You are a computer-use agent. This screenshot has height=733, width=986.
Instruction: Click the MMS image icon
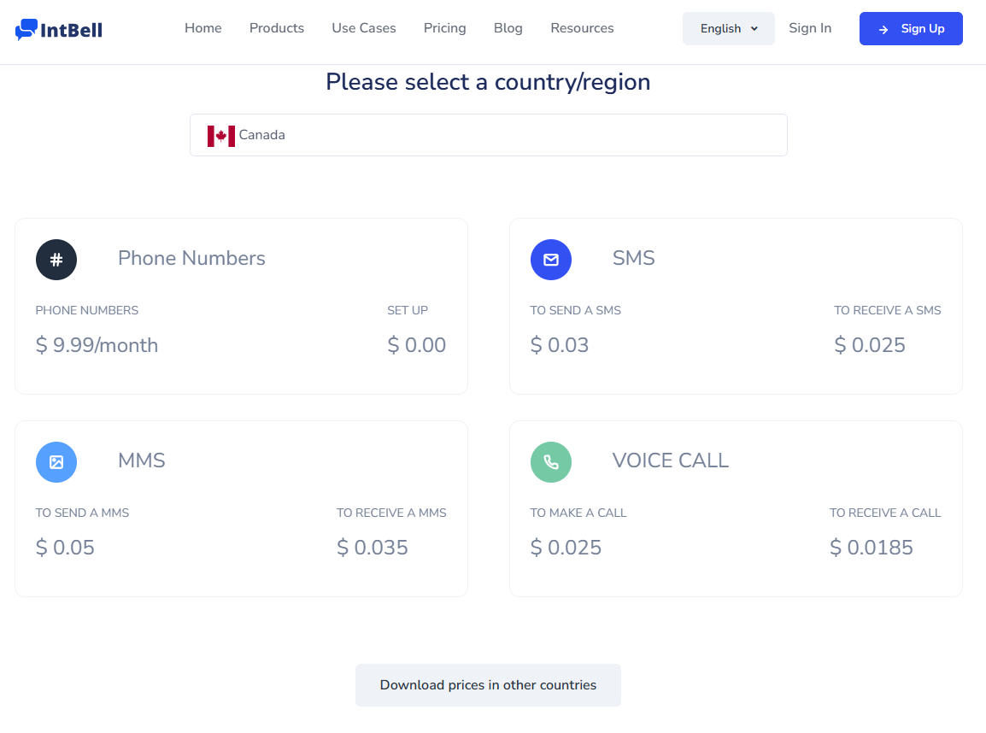coord(56,462)
